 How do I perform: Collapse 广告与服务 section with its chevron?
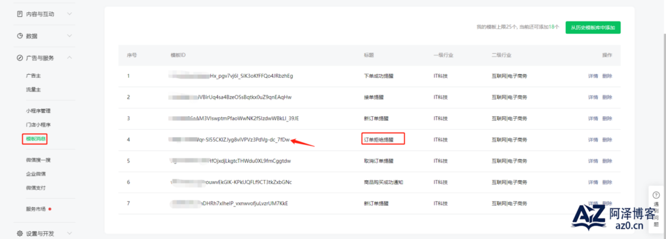[70, 58]
